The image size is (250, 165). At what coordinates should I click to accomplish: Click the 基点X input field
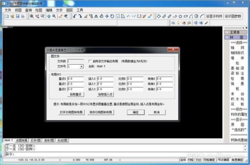click(76, 79)
